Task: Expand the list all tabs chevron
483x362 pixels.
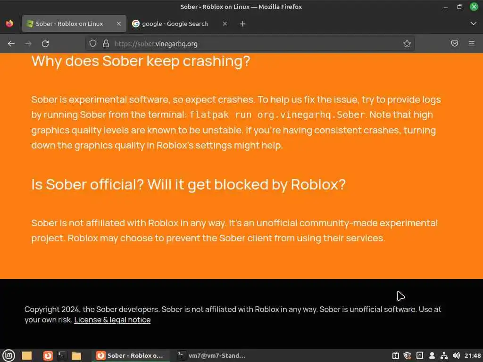Action: pos(474,24)
